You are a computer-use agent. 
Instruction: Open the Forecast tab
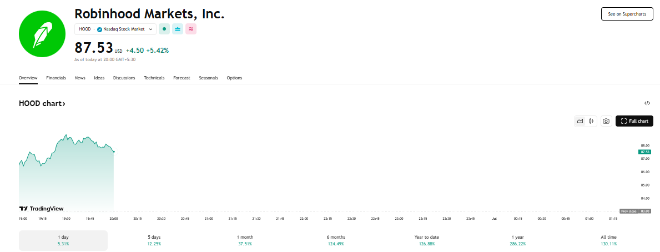click(x=182, y=78)
